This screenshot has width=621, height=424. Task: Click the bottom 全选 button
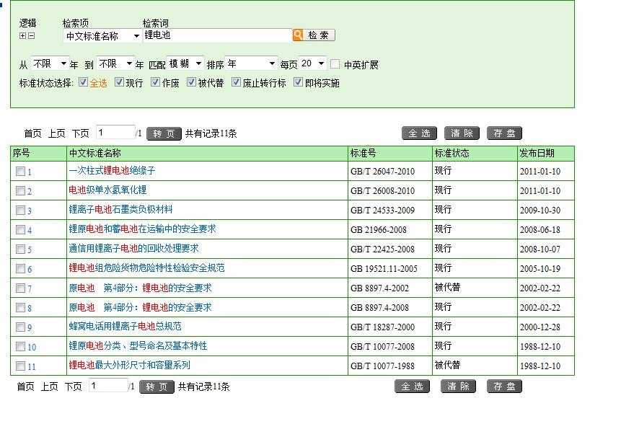pyautogui.click(x=413, y=387)
